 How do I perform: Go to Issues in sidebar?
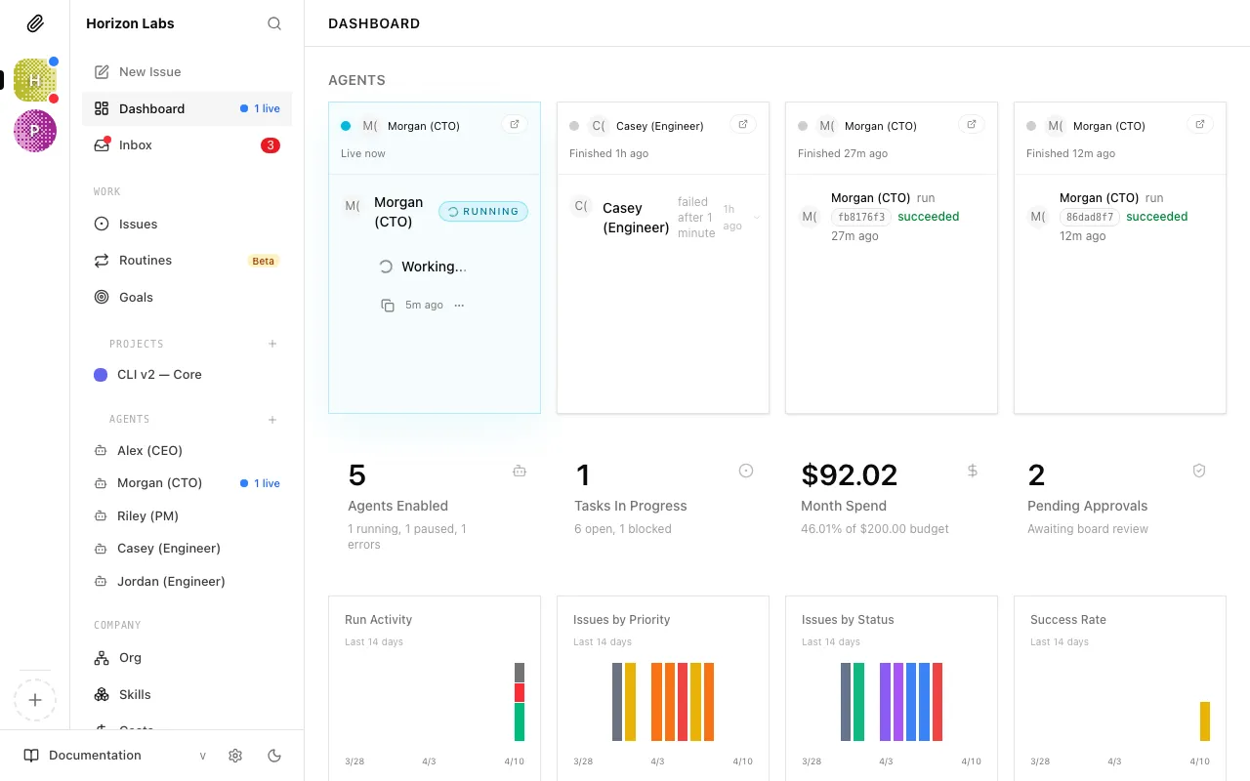(187, 224)
